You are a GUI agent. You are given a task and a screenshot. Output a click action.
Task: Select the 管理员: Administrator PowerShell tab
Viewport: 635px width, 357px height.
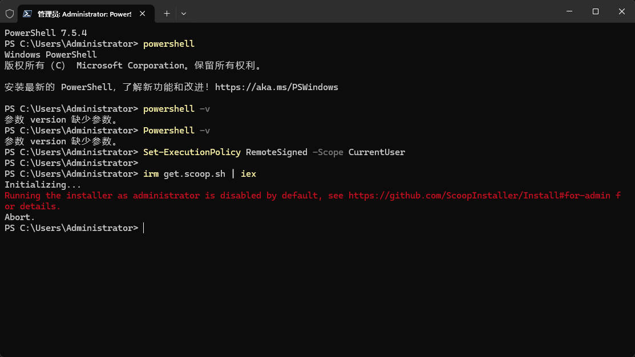coord(84,13)
